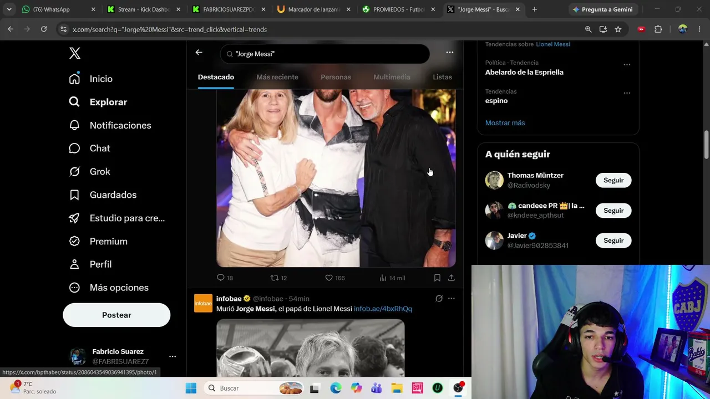Click the back arrow beside the search box
The image size is (710, 399).
pos(199,52)
